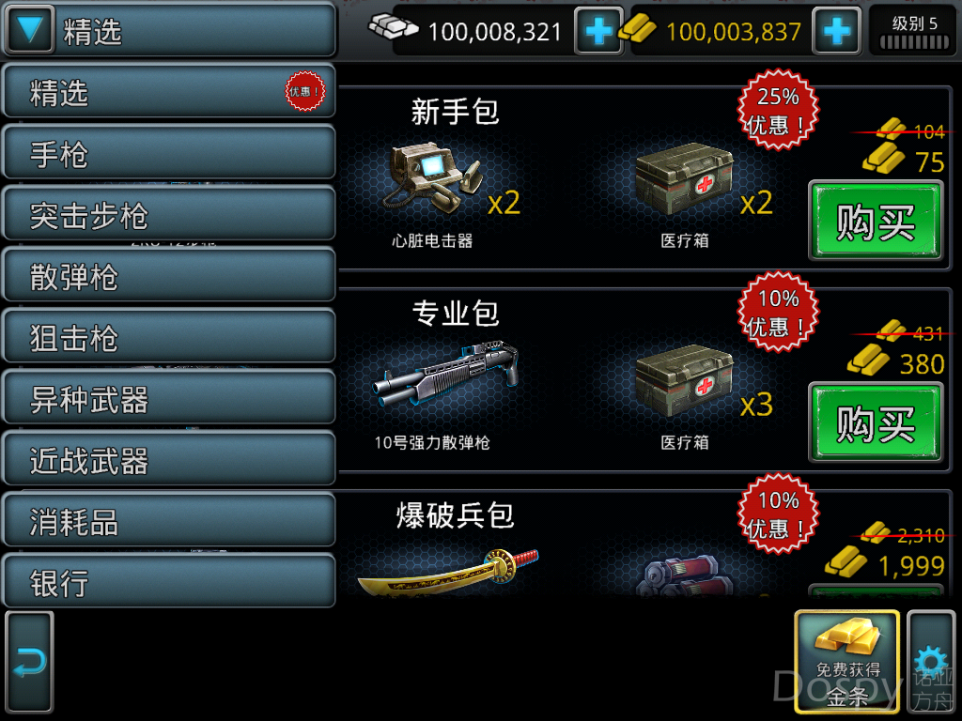The image size is (962, 721).
Task: Select the 精选 featured menu item
Action: [169, 91]
